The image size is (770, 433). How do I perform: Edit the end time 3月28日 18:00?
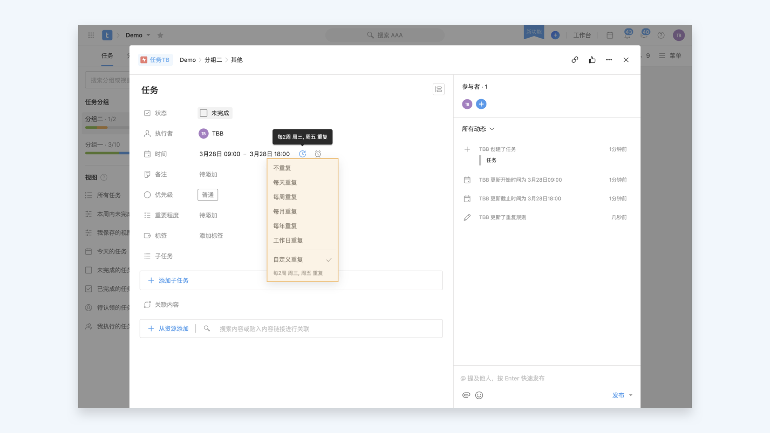pyautogui.click(x=269, y=154)
